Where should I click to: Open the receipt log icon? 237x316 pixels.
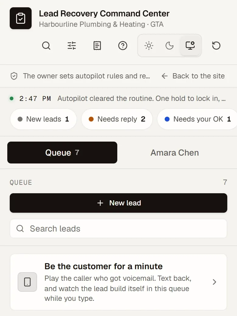(x=97, y=46)
